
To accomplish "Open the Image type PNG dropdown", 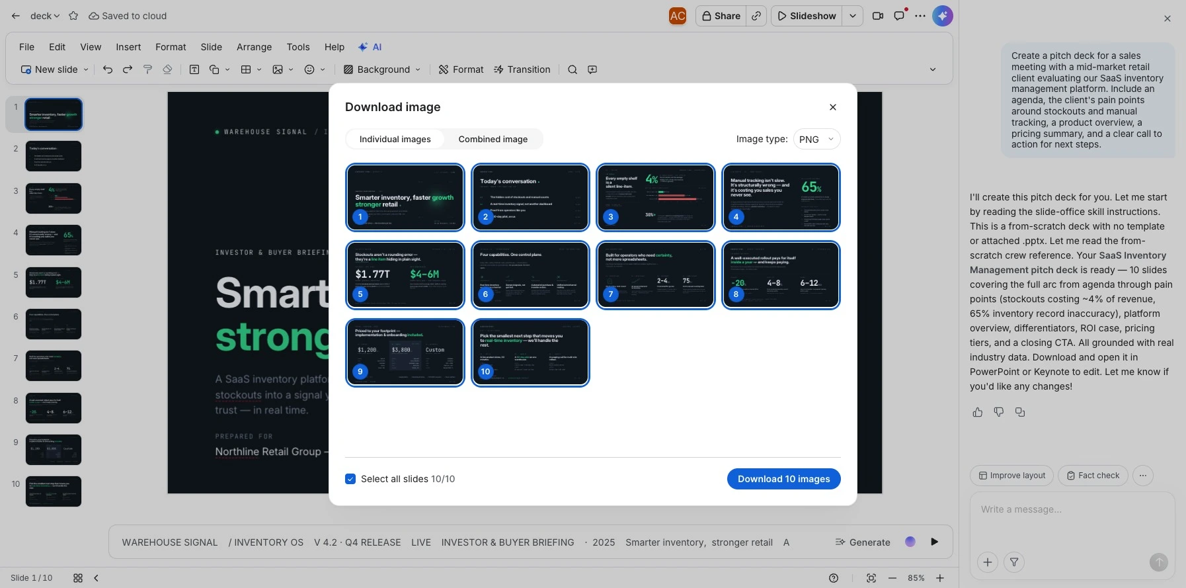I will click(816, 139).
